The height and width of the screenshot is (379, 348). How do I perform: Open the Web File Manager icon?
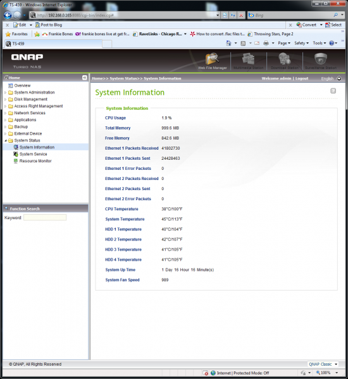tap(213, 61)
